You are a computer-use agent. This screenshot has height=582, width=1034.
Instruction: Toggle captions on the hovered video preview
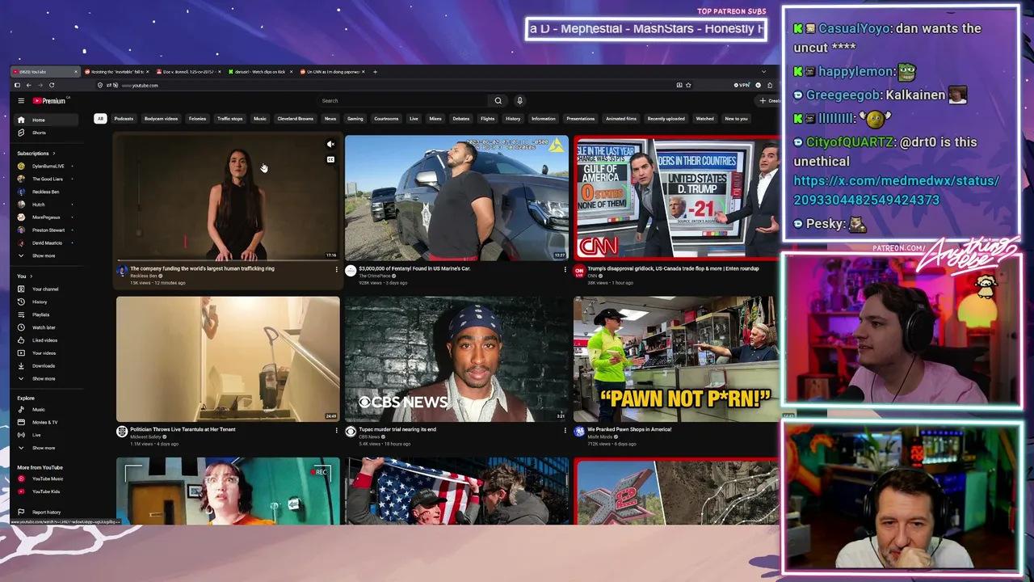(x=330, y=159)
